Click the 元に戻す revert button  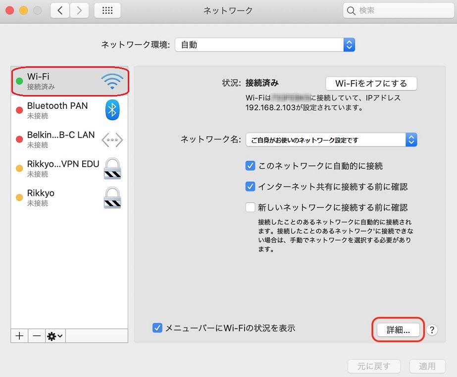tap(374, 366)
